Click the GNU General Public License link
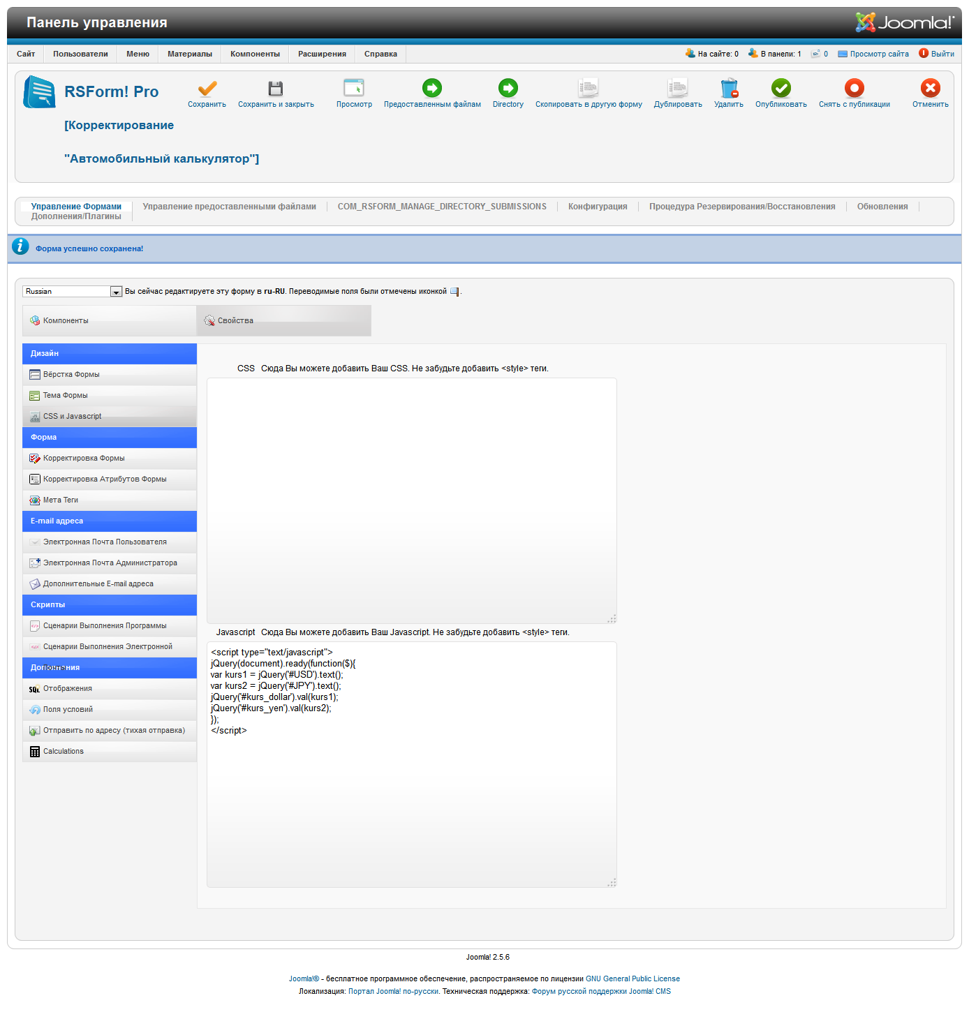 click(x=633, y=978)
